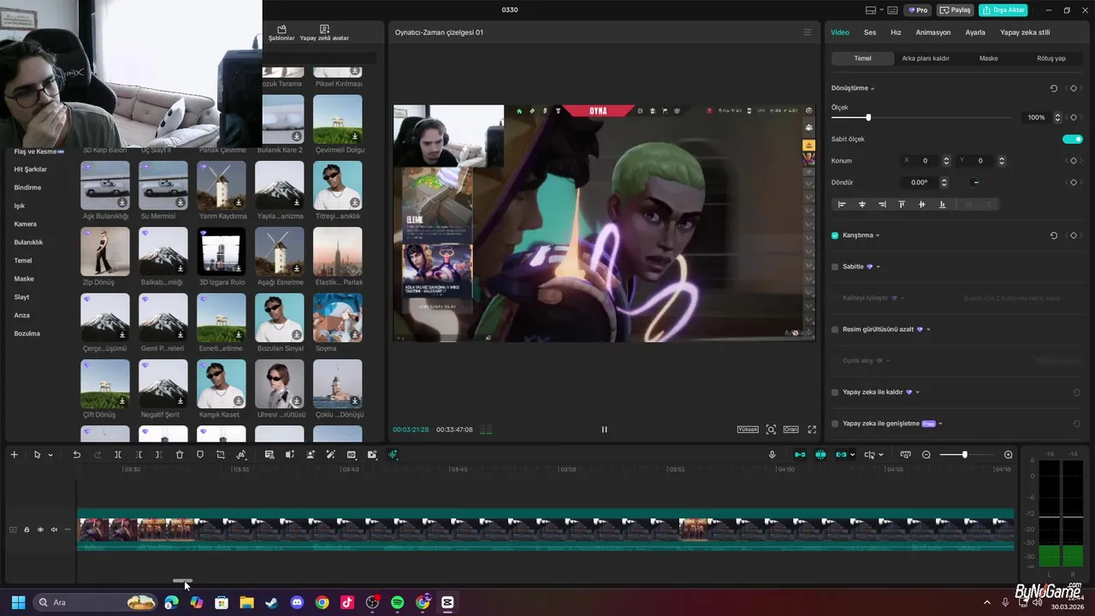Screen dimensions: 1095x616
Task: Mute the video track audio
Action: (x=54, y=530)
